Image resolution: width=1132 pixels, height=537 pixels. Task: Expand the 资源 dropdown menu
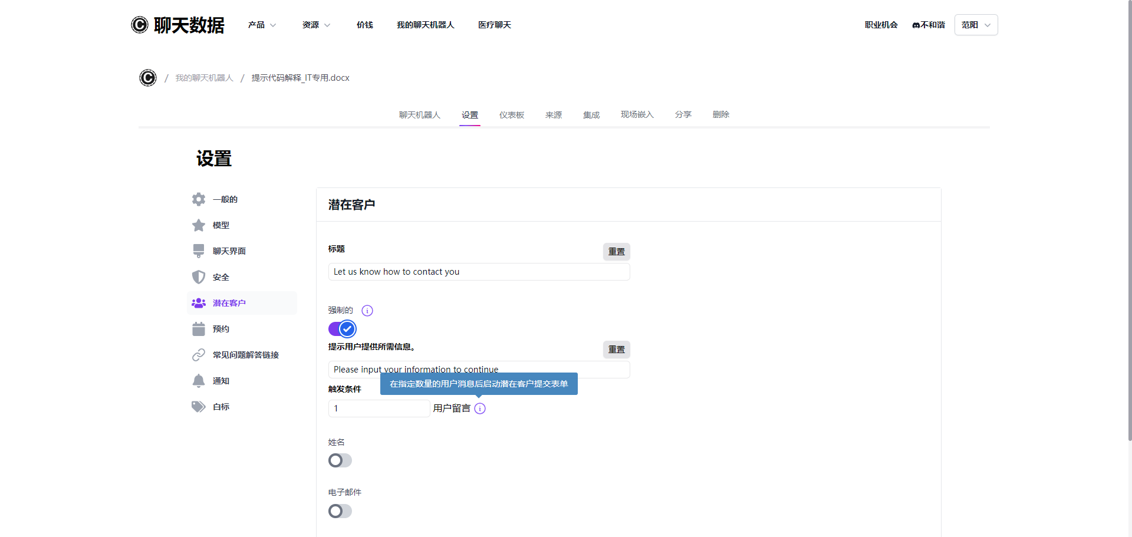pos(316,25)
